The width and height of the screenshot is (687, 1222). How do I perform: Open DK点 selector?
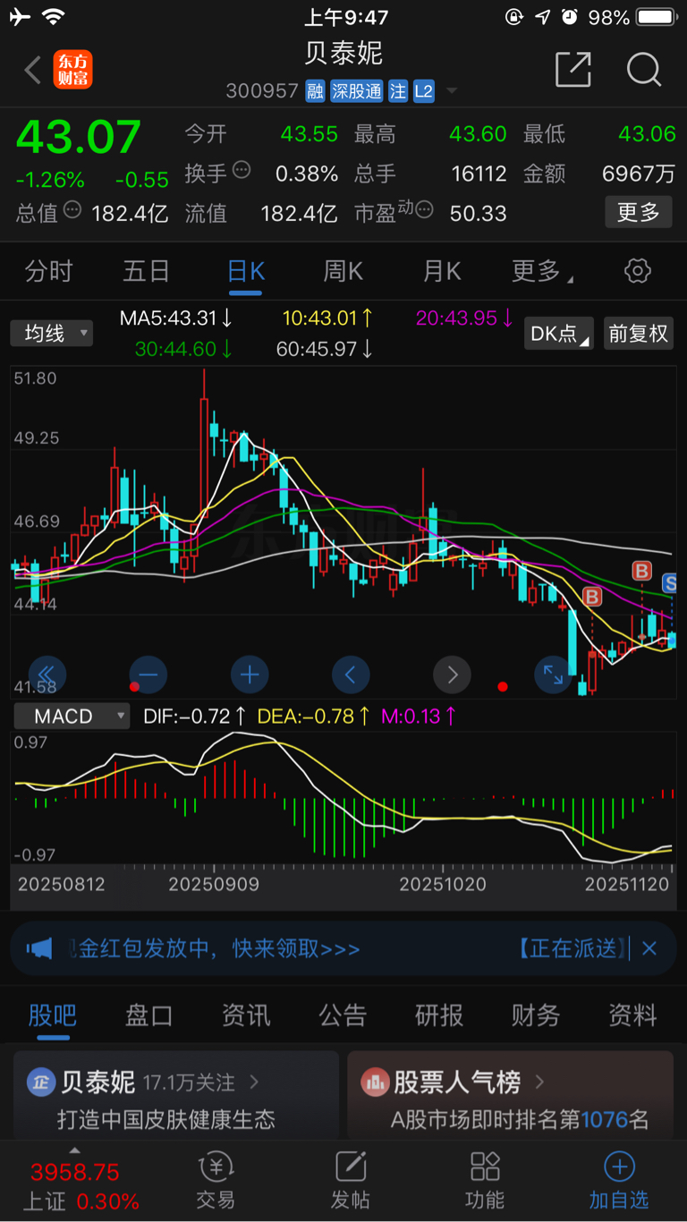tap(560, 334)
